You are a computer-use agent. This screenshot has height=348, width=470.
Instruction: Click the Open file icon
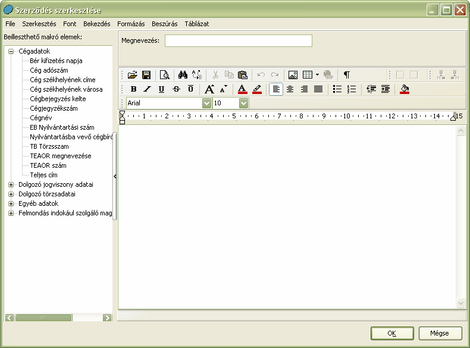tap(132, 74)
